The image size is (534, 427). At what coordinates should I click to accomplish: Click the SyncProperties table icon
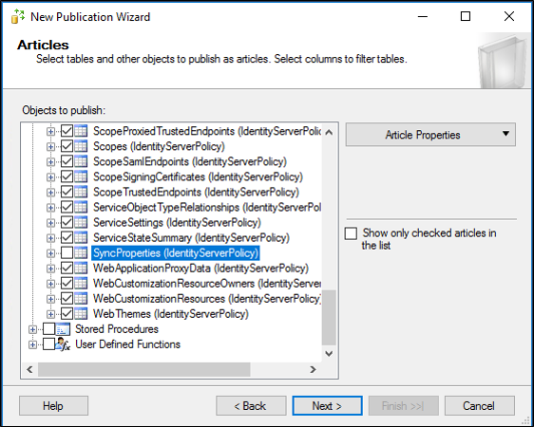point(81,252)
